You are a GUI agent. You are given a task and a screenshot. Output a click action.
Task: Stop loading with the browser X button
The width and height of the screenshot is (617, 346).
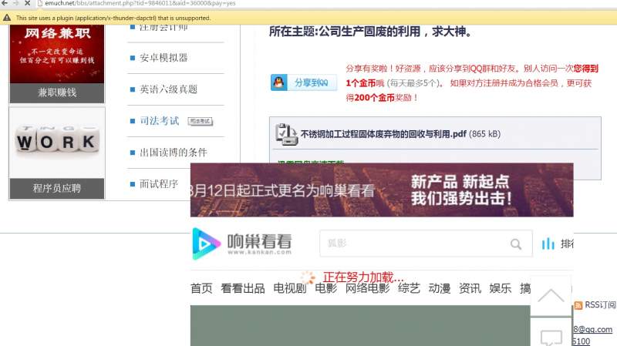(x=27, y=3)
